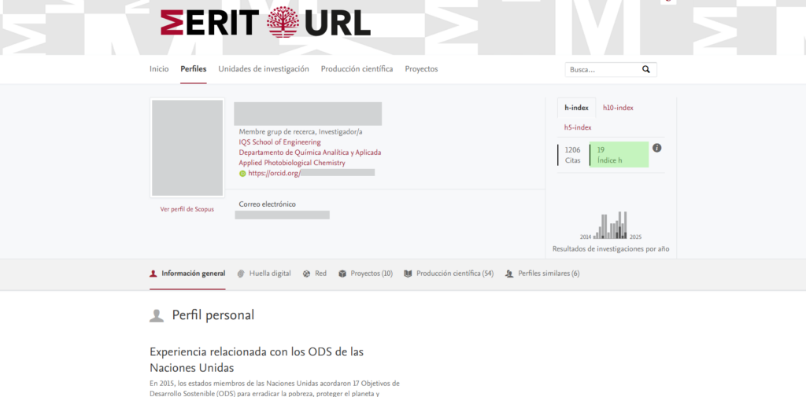Click the search magnifier icon
This screenshot has height=397, width=806.
(646, 69)
